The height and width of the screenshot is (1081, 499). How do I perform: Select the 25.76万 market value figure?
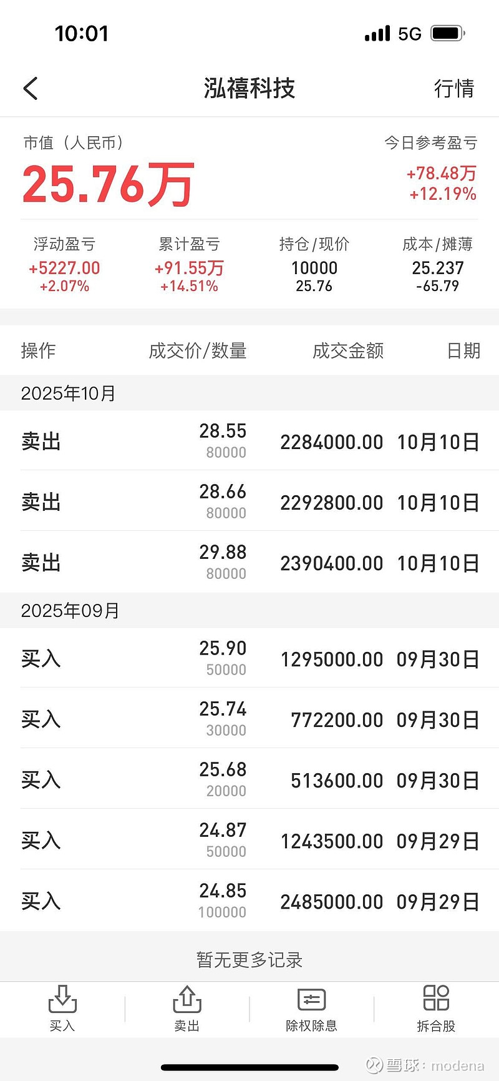[108, 184]
